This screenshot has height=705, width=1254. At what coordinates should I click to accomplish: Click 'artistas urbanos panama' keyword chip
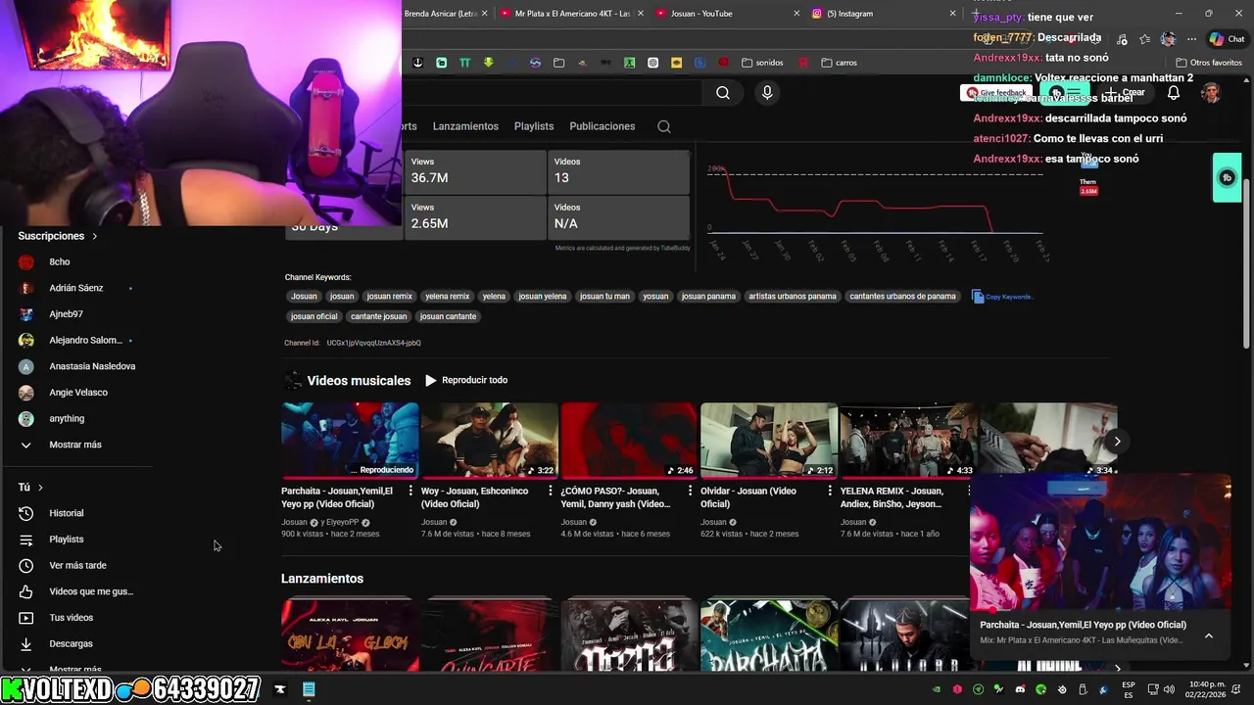[x=793, y=297]
